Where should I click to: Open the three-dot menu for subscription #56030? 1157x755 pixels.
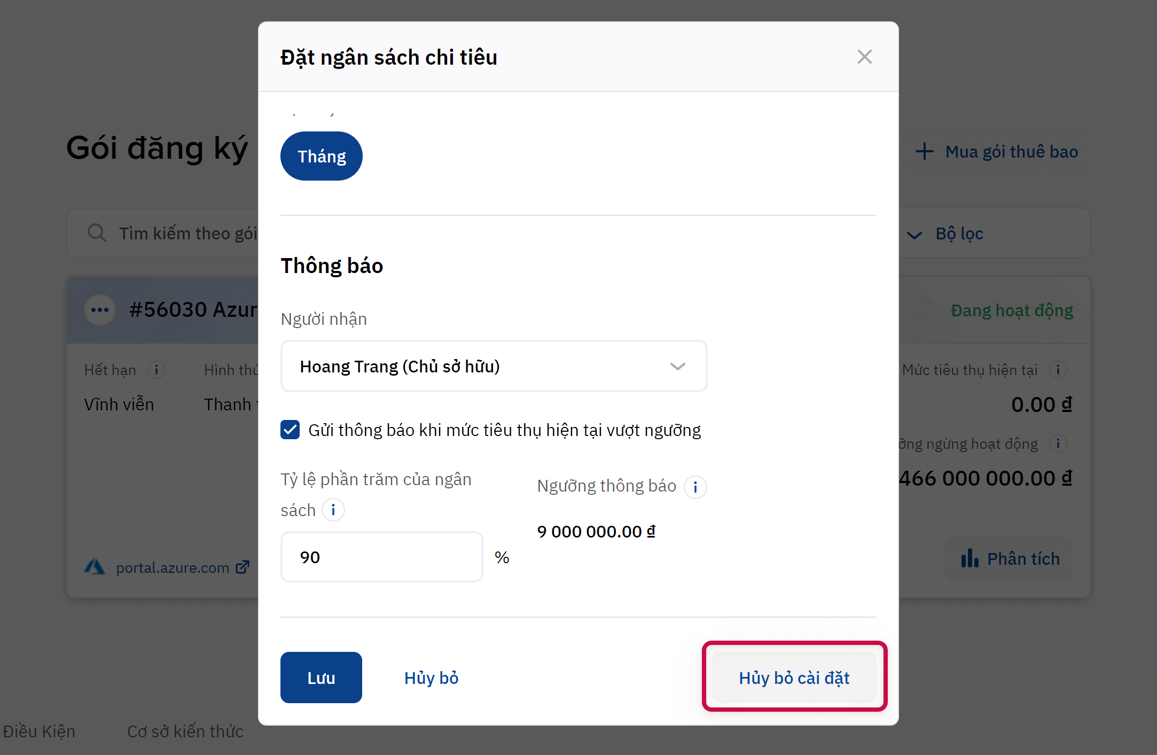click(100, 310)
